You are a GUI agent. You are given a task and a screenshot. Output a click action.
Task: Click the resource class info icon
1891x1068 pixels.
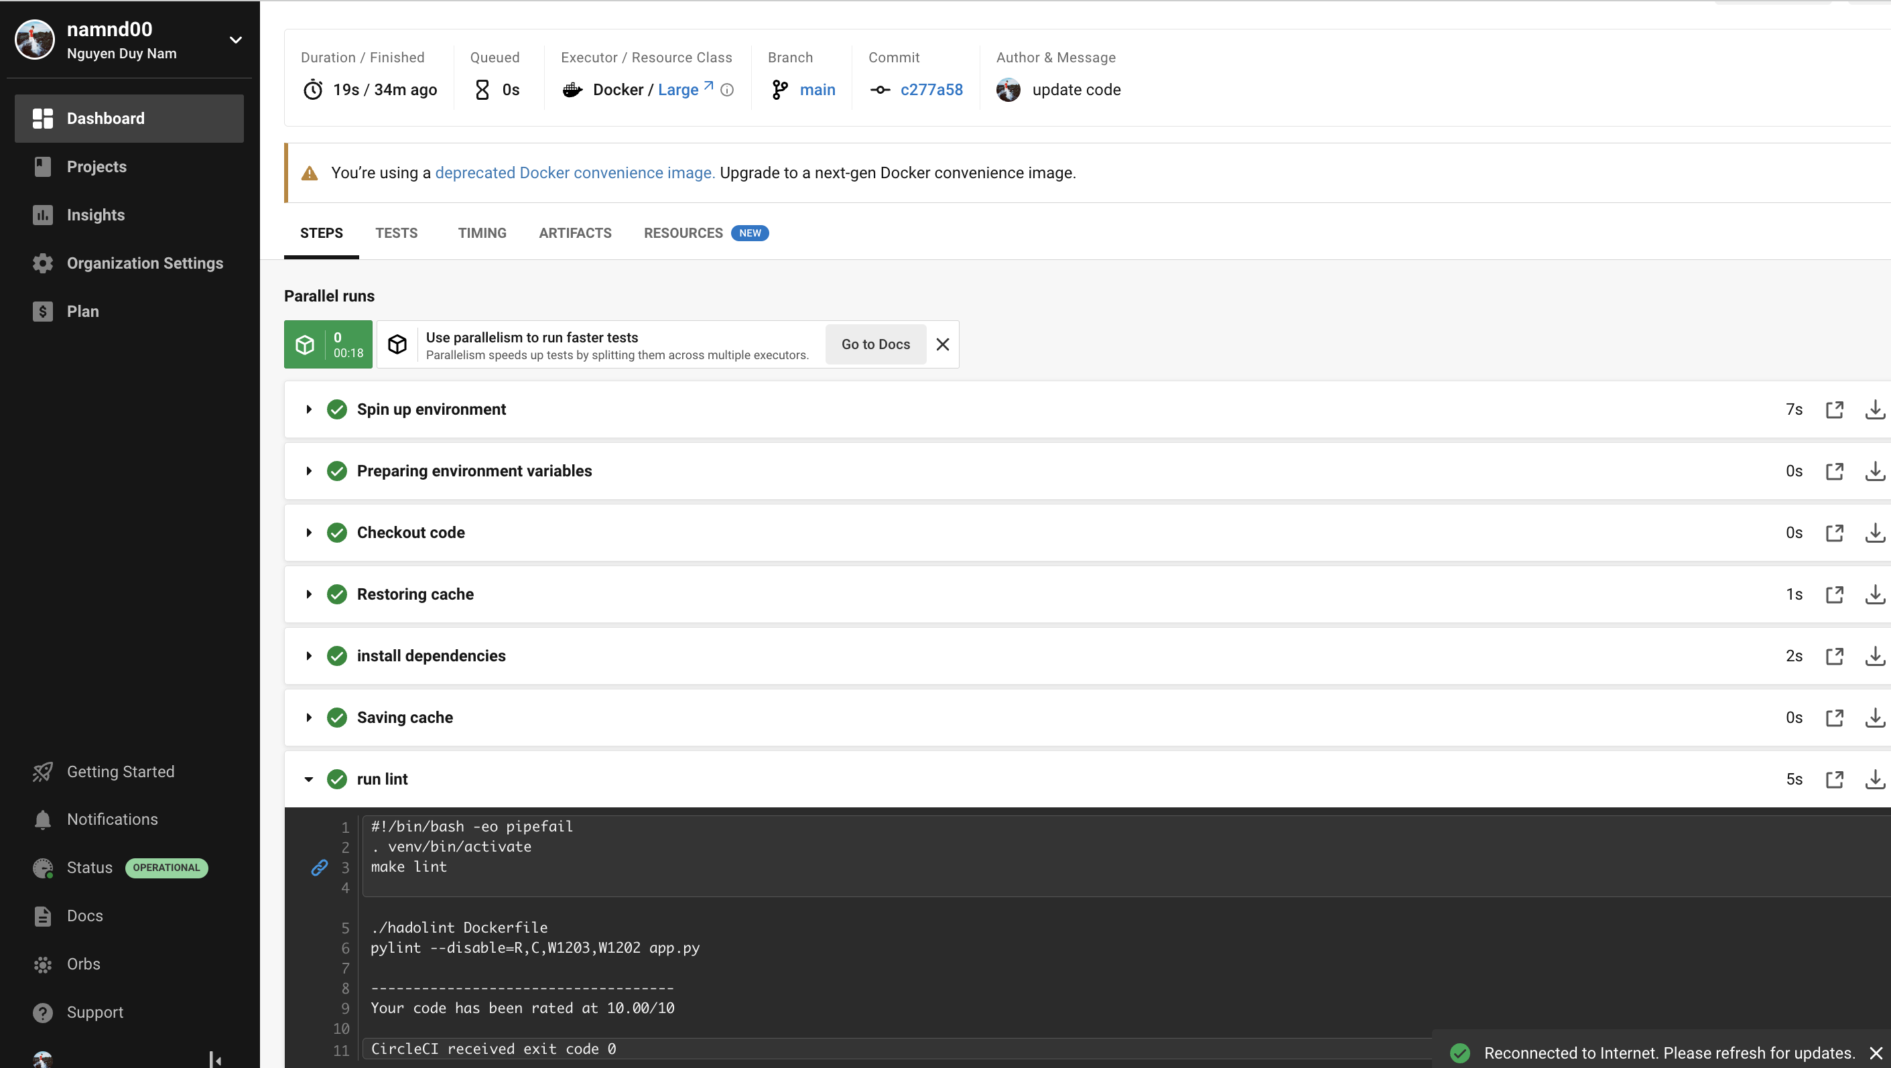(727, 90)
